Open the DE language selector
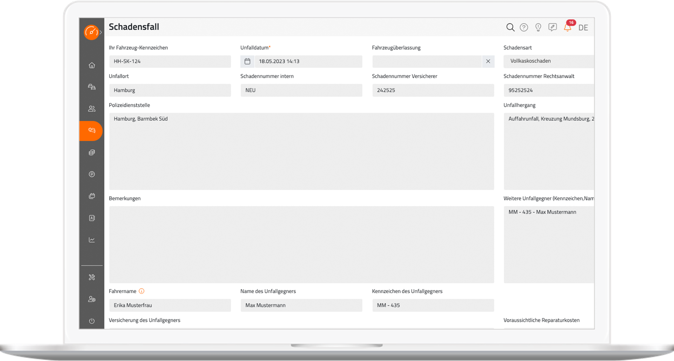This screenshot has width=674, height=361. (583, 27)
